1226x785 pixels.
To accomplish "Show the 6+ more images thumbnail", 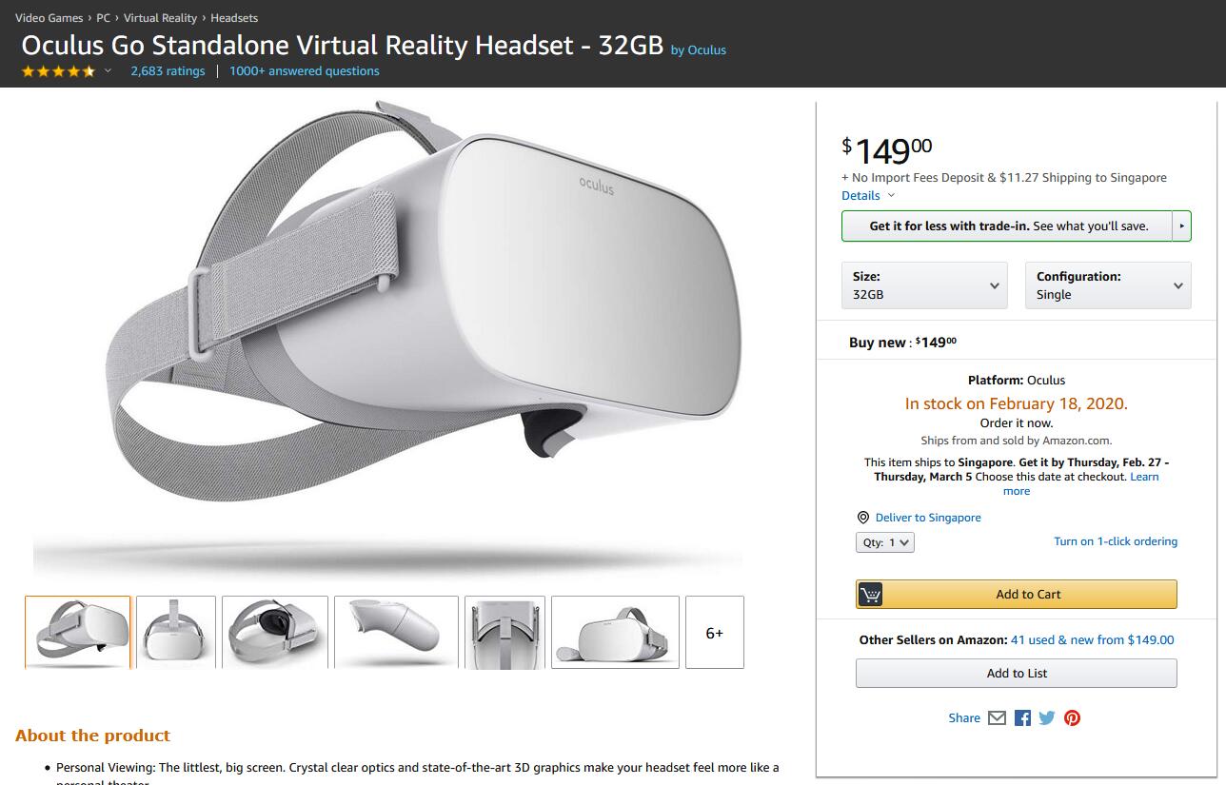I will coord(715,633).
